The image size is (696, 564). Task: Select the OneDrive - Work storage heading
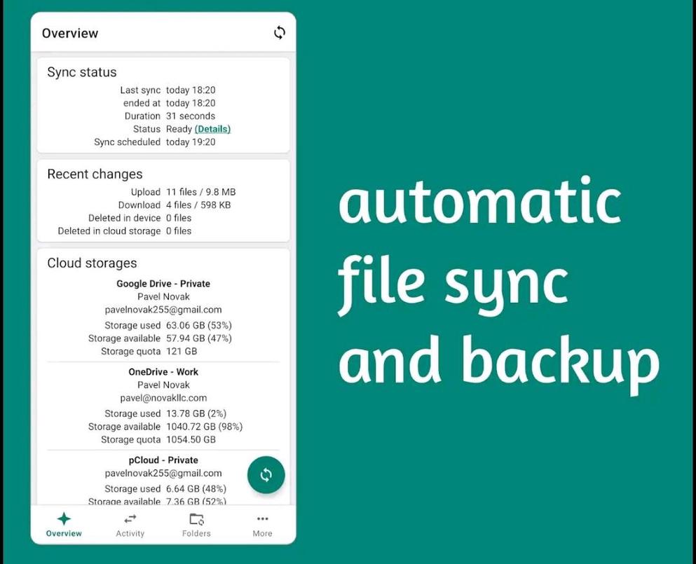tap(163, 372)
